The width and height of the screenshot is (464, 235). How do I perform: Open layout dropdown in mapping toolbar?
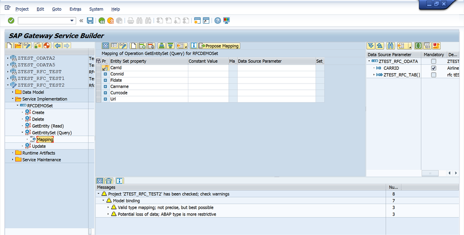point(186,46)
